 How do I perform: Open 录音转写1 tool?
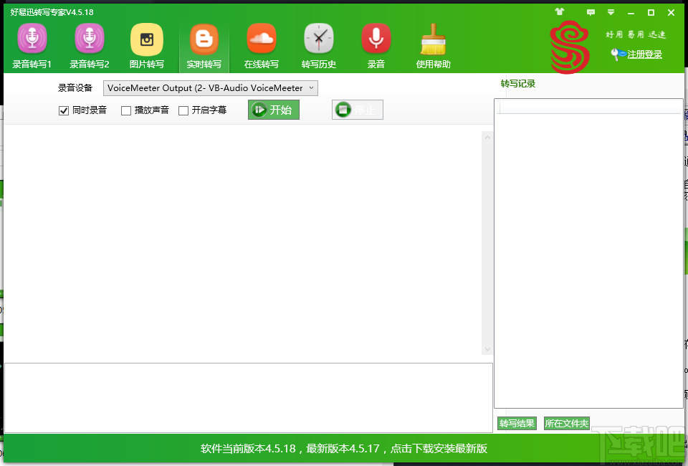[x=32, y=45]
